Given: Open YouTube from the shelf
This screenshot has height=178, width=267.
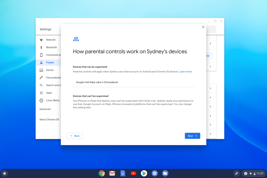Looking at the screenshot, I should coord(133,173).
